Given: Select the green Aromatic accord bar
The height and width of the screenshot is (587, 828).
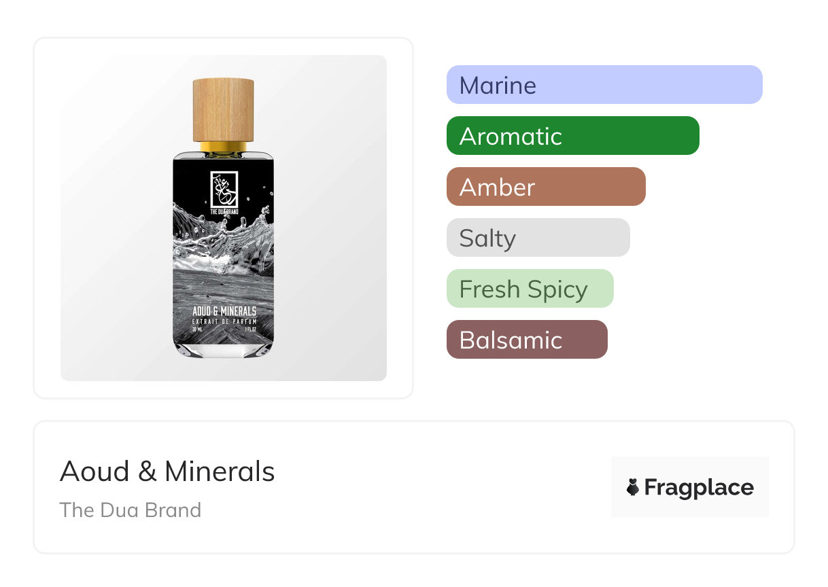Looking at the screenshot, I should tap(572, 136).
